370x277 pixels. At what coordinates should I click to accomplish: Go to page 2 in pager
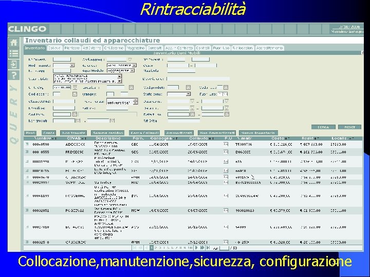click(156, 248)
